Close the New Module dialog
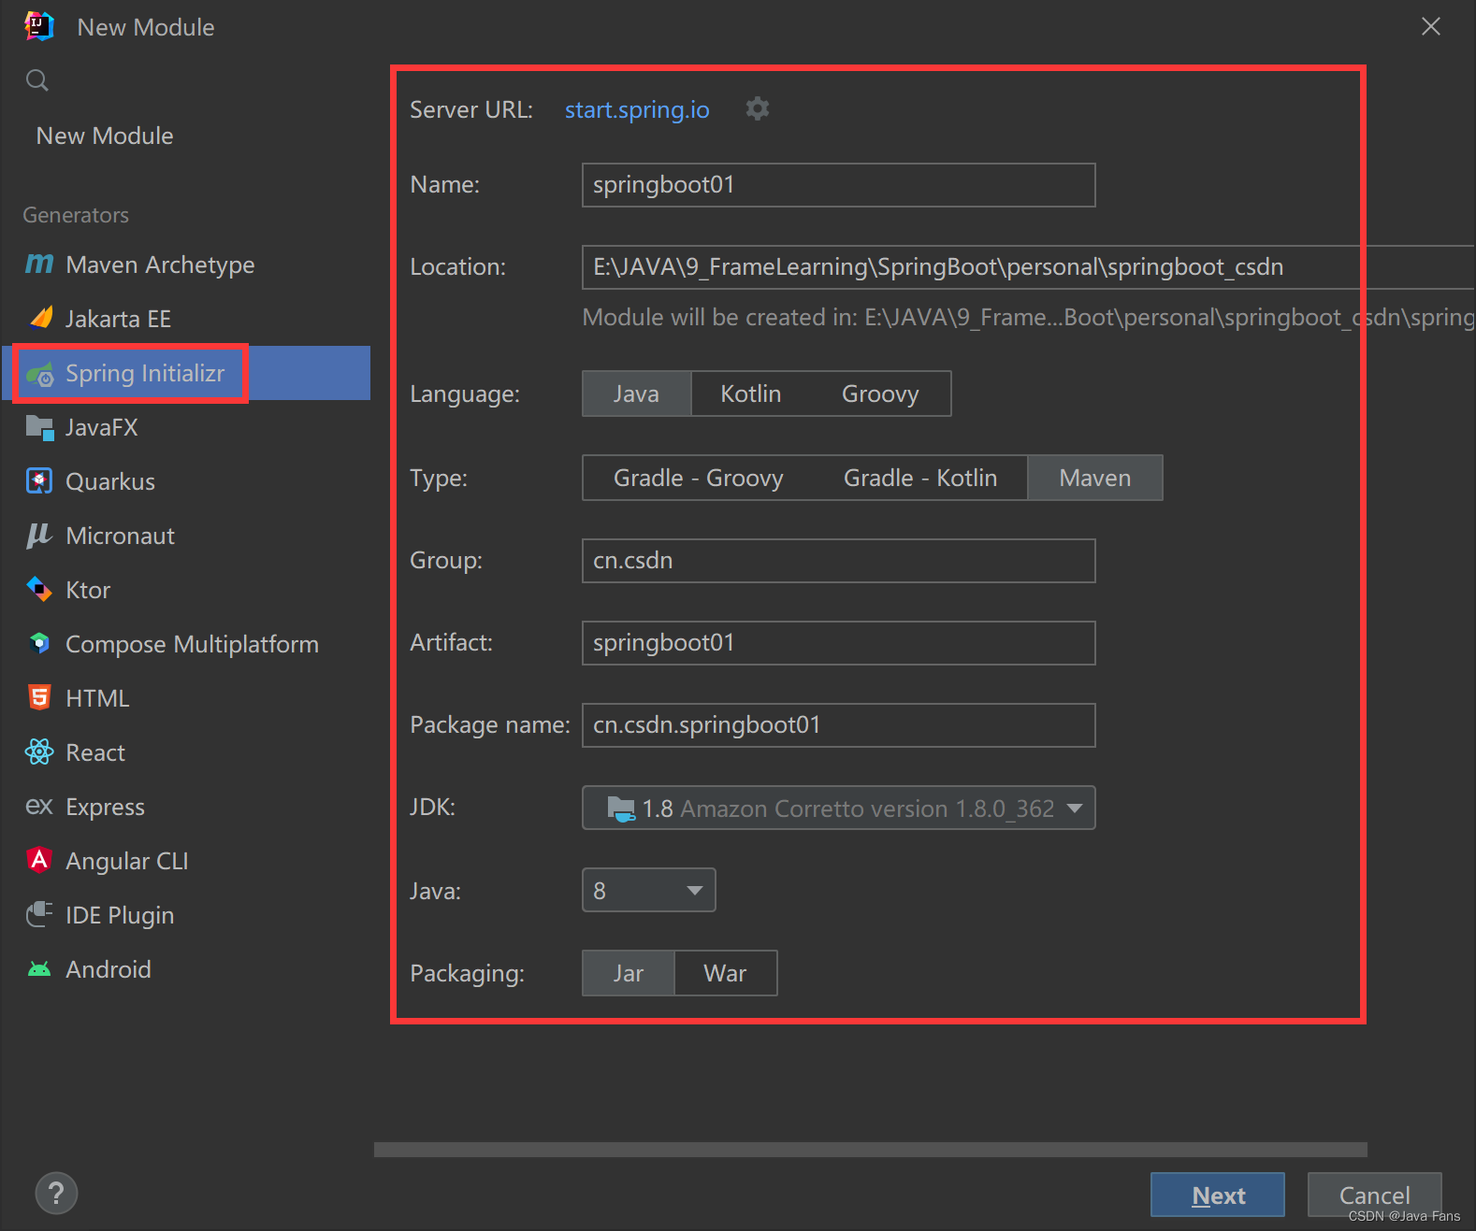Screen dimensions: 1476x1231 pos(1431,26)
